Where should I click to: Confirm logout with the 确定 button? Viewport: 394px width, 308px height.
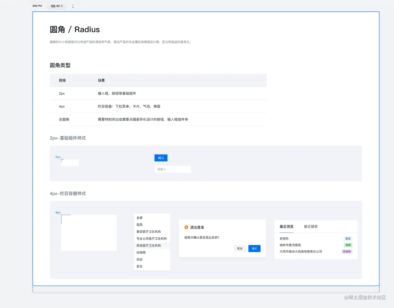coord(254,249)
